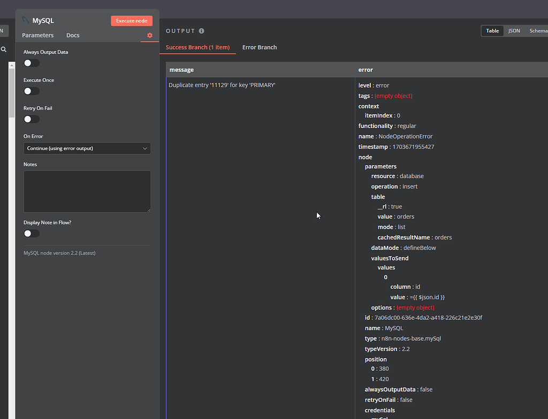Select the Success Branch tab

tap(197, 47)
